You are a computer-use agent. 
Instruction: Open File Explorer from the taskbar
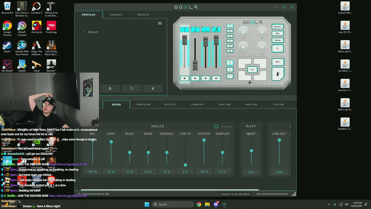pyautogui.click(x=207, y=204)
